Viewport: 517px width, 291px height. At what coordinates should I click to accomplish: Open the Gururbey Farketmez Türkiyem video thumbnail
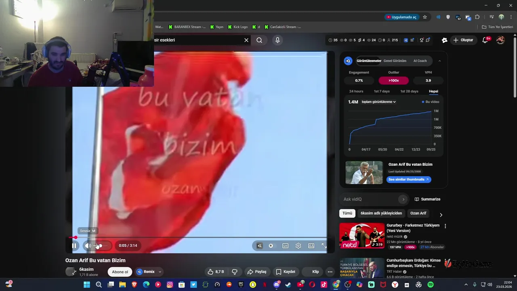point(362,235)
